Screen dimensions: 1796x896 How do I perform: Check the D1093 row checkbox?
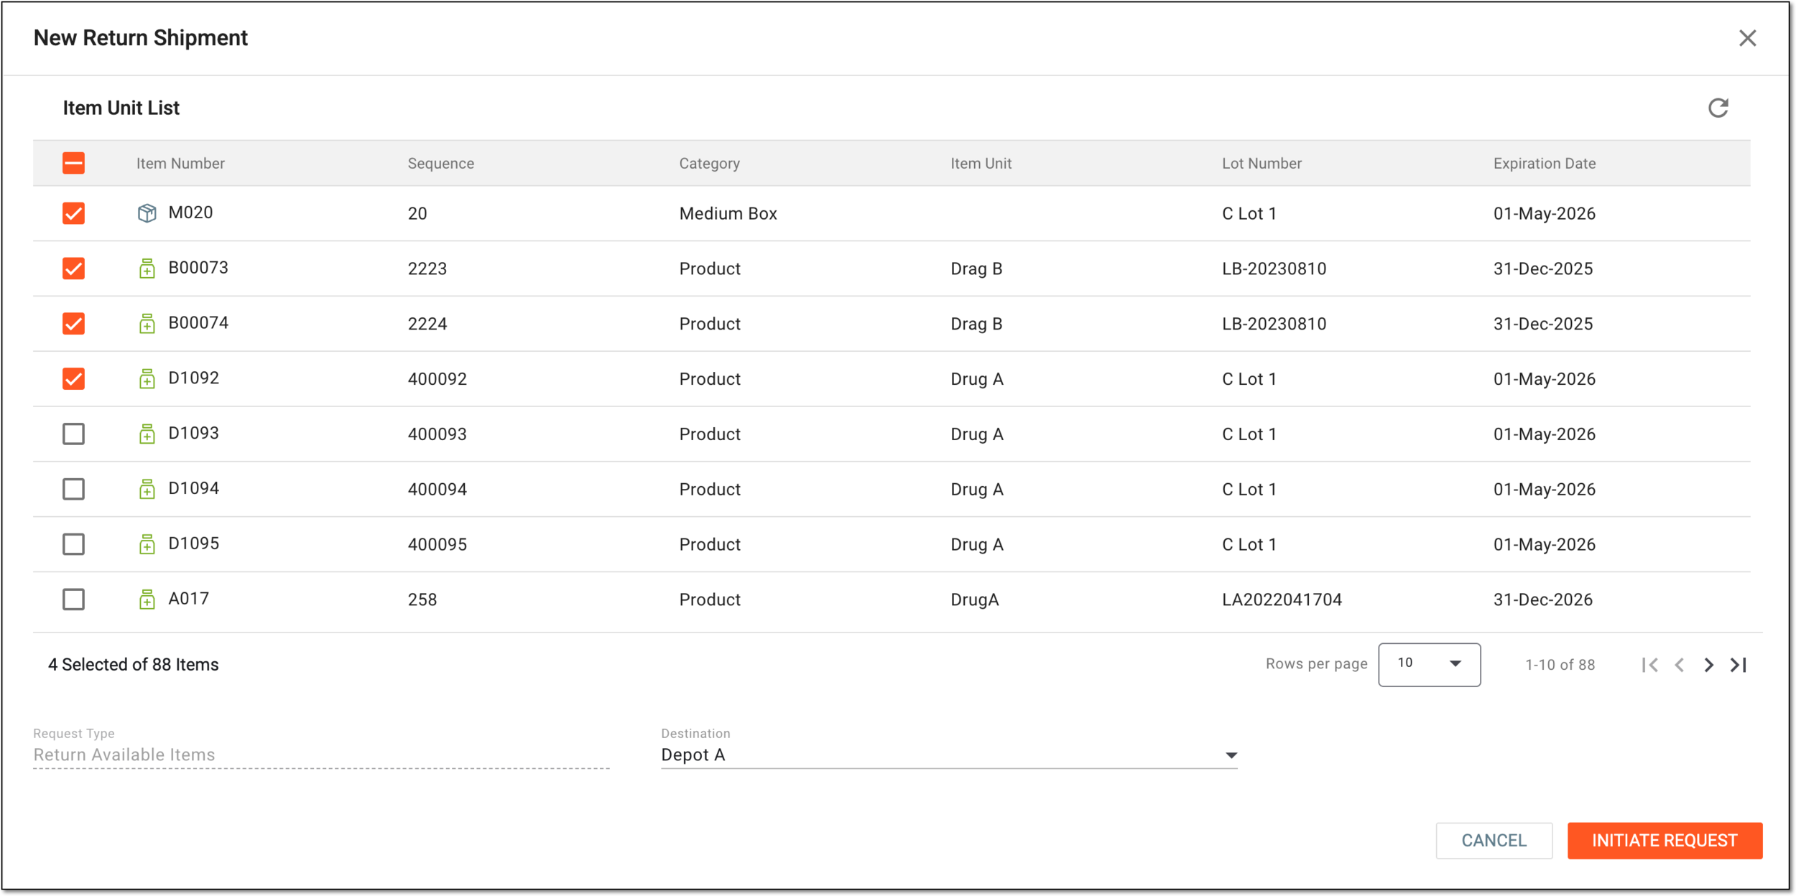coord(73,434)
